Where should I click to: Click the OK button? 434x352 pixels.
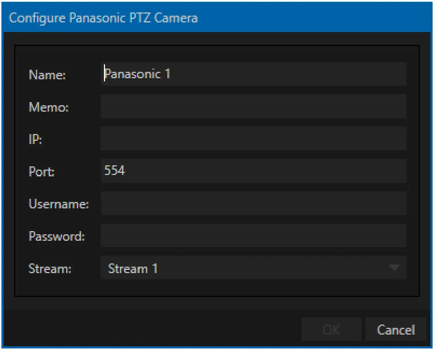coord(331,329)
